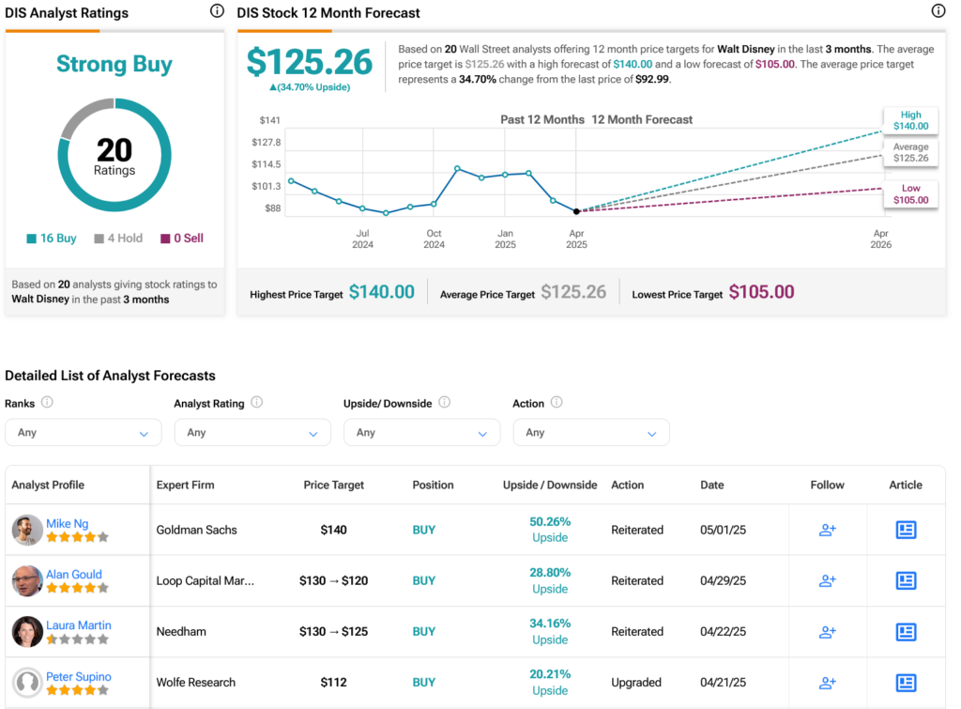The height and width of the screenshot is (709, 961).
Task: Click the Strong Buy consensus text
Action: (114, 64)
